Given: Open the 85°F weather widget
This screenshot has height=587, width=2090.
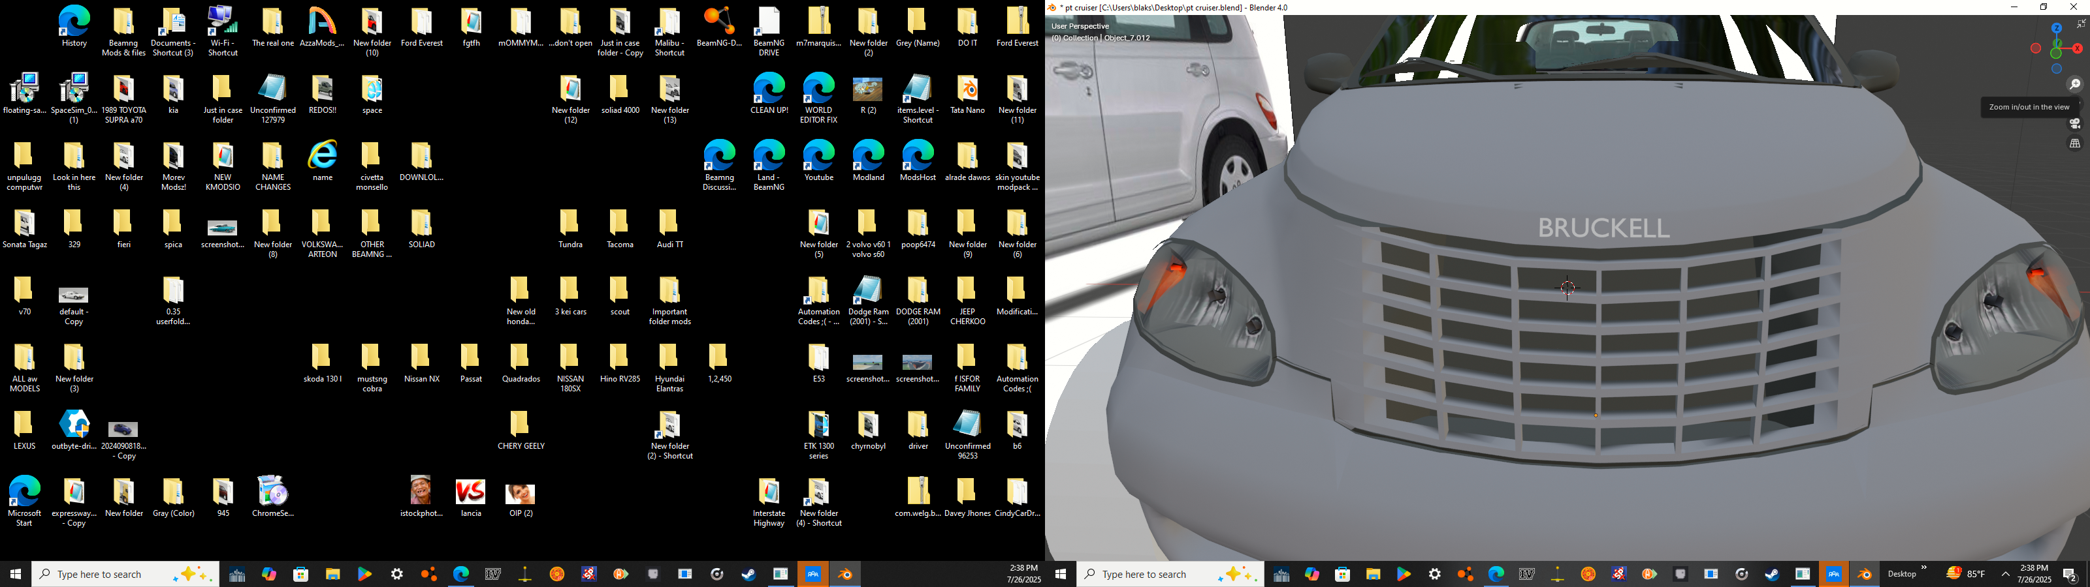Looking at the screenshot, I should pyautogui.click(x=1965, y=574).
